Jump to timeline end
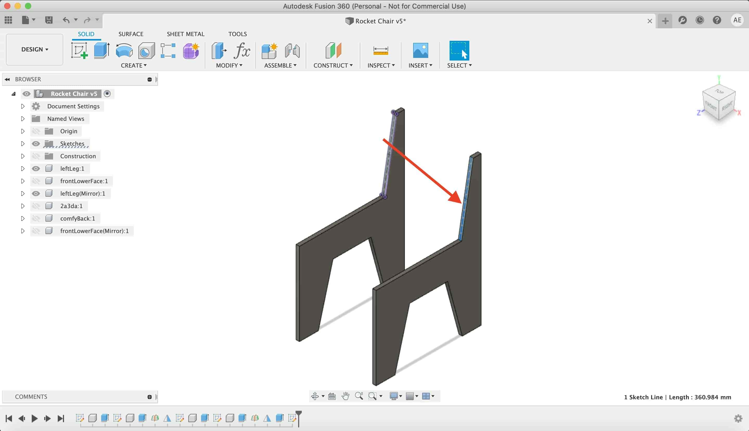The image size is (749, 431). [x=61, y=419]
